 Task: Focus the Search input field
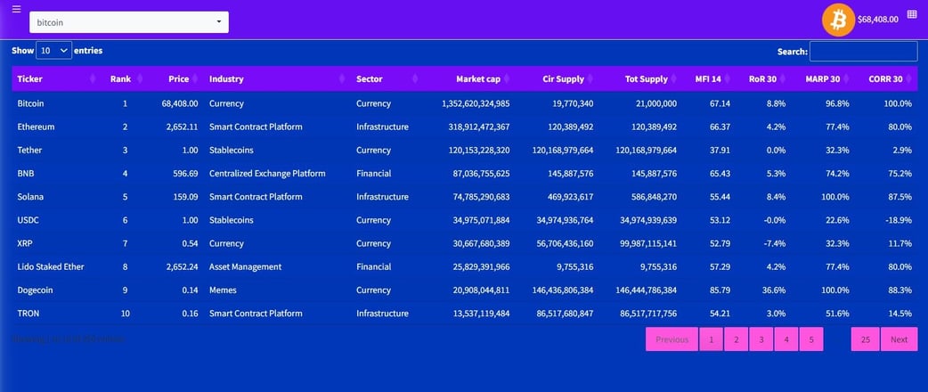(864, 52)
